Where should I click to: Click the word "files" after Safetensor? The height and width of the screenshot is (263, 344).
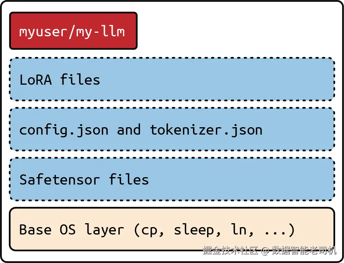129,179
